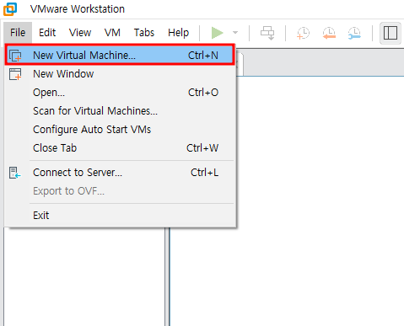
Task: Click the green Power On play icon
Action: (218, 33)
